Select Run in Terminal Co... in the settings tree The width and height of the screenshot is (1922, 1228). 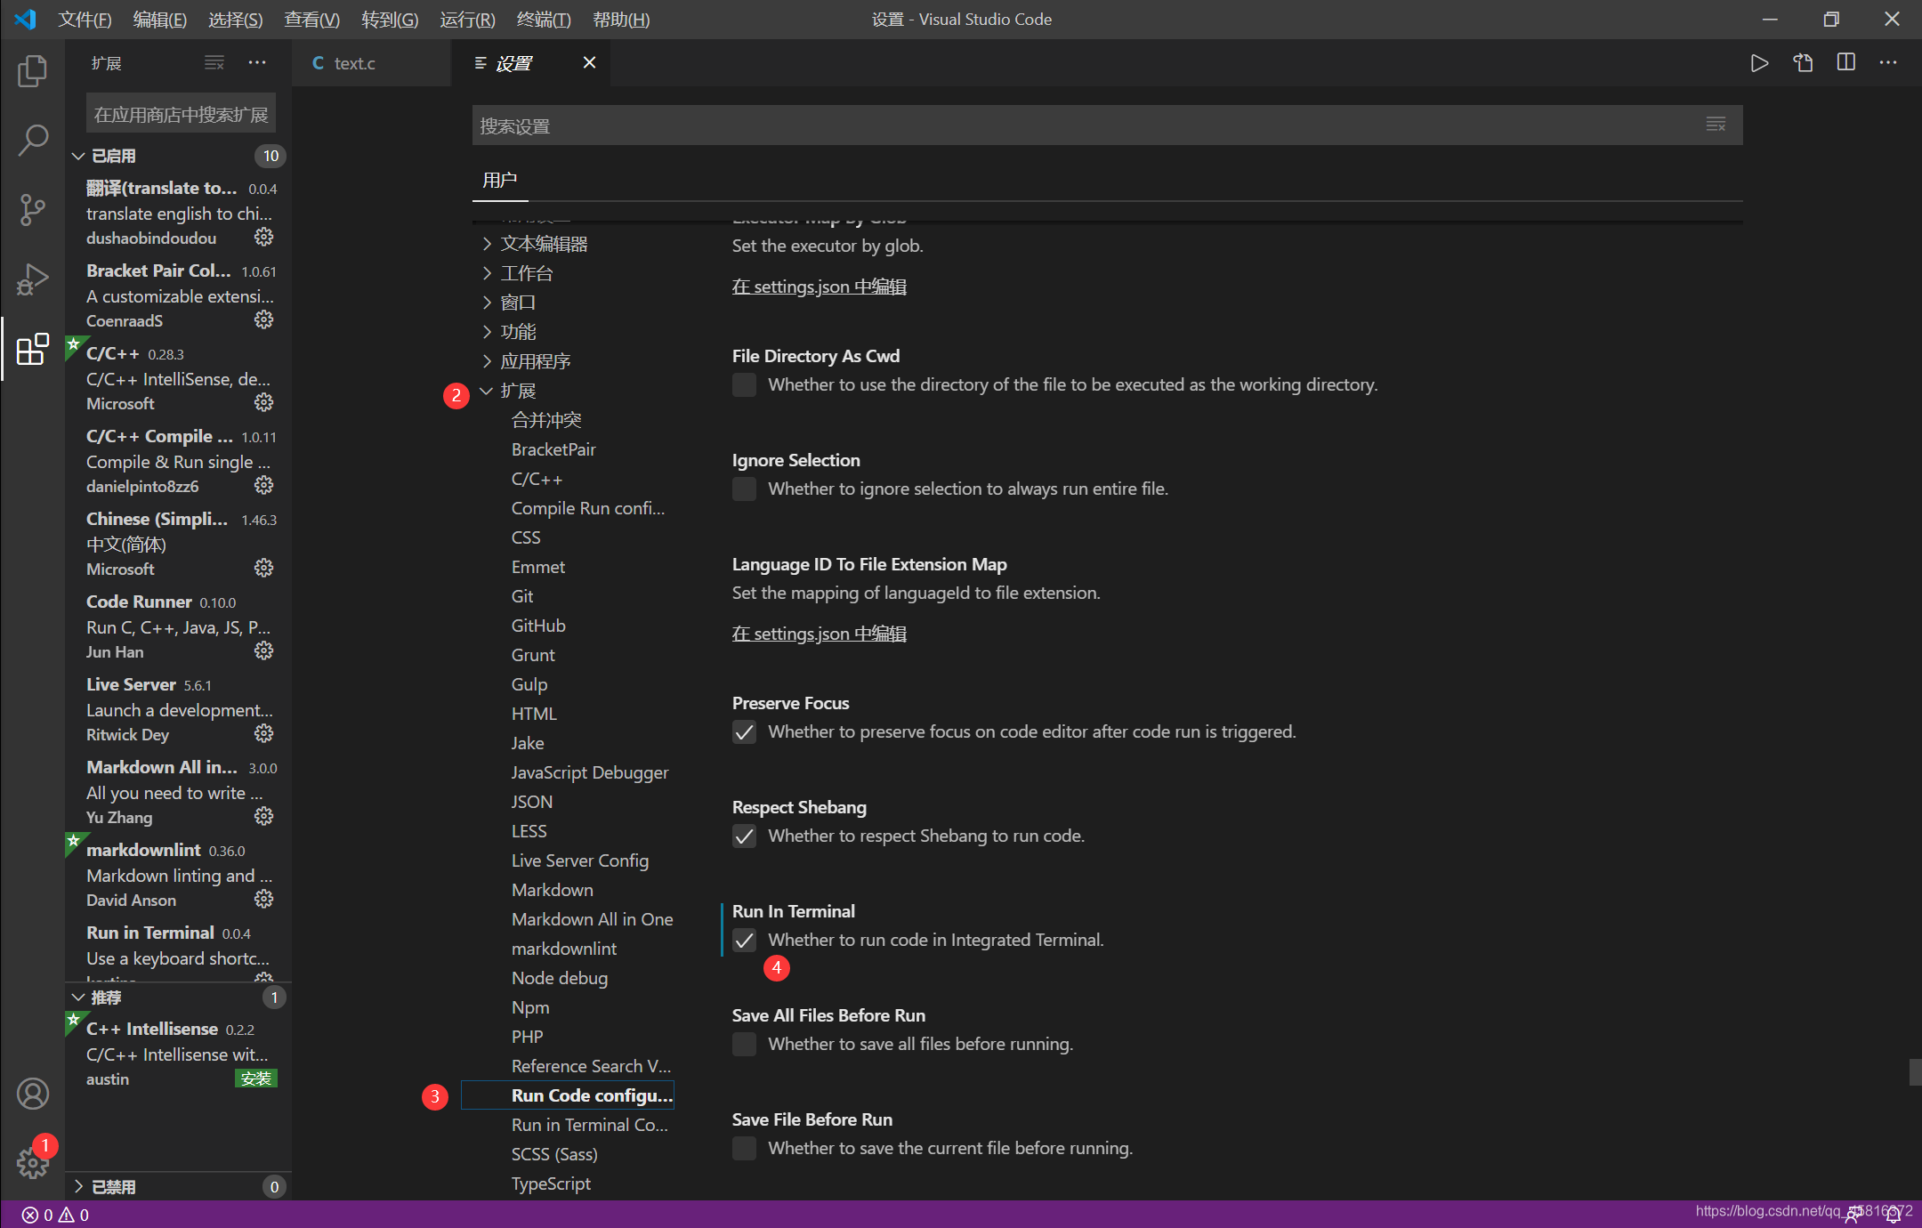coord(589,1125)
